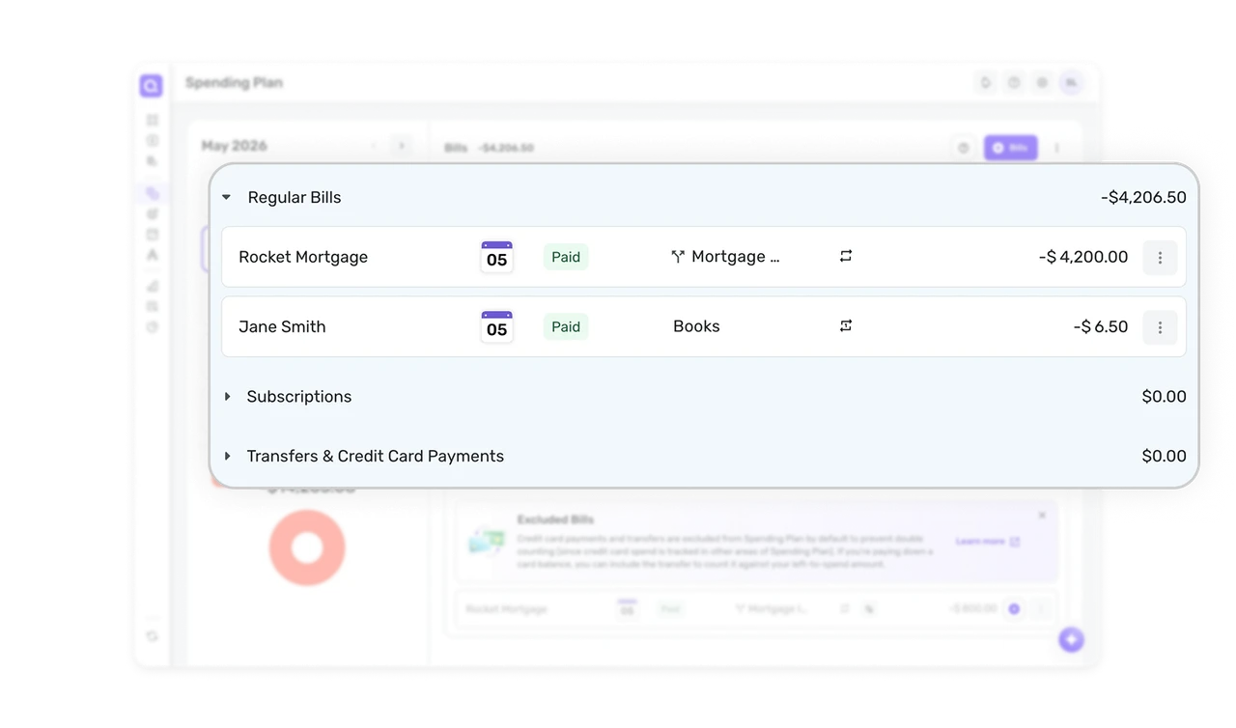Click the sync icon at sidebar bottom
The image size is (1236, 728).
pyautogui.click(x=152, y=636)
